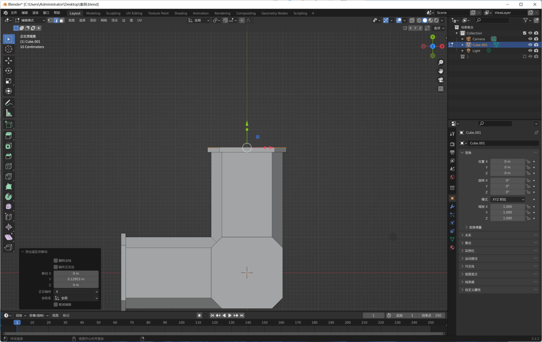Switch to face select mode

coord(62,20)
